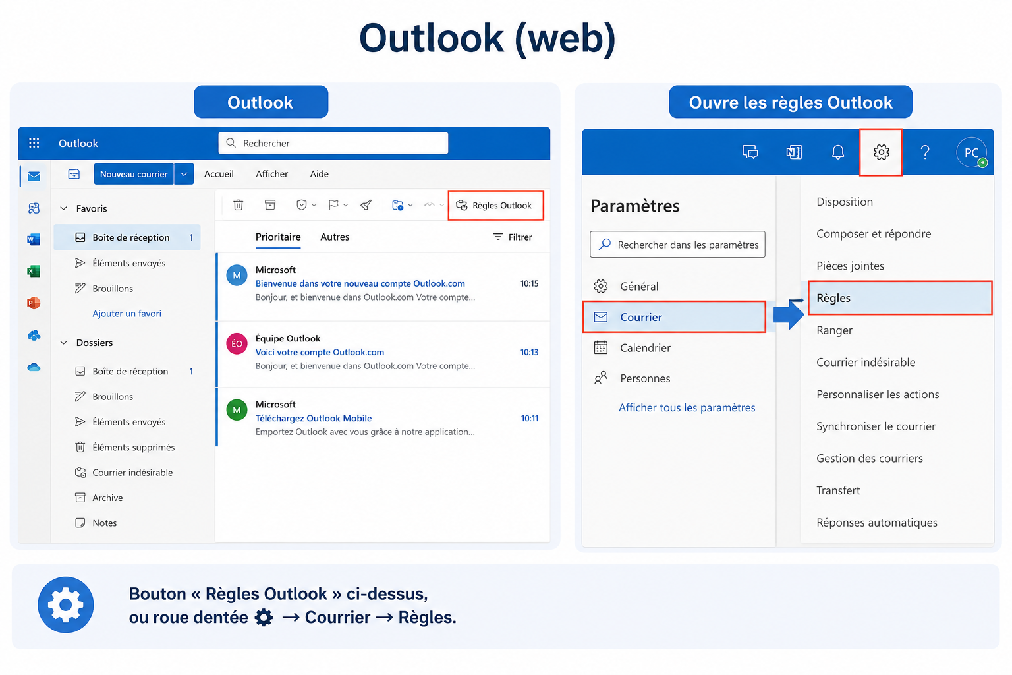Click Afficher tous les paramètres link
This screenshot has width=1012, height=675.
click(x=687, y=408)
